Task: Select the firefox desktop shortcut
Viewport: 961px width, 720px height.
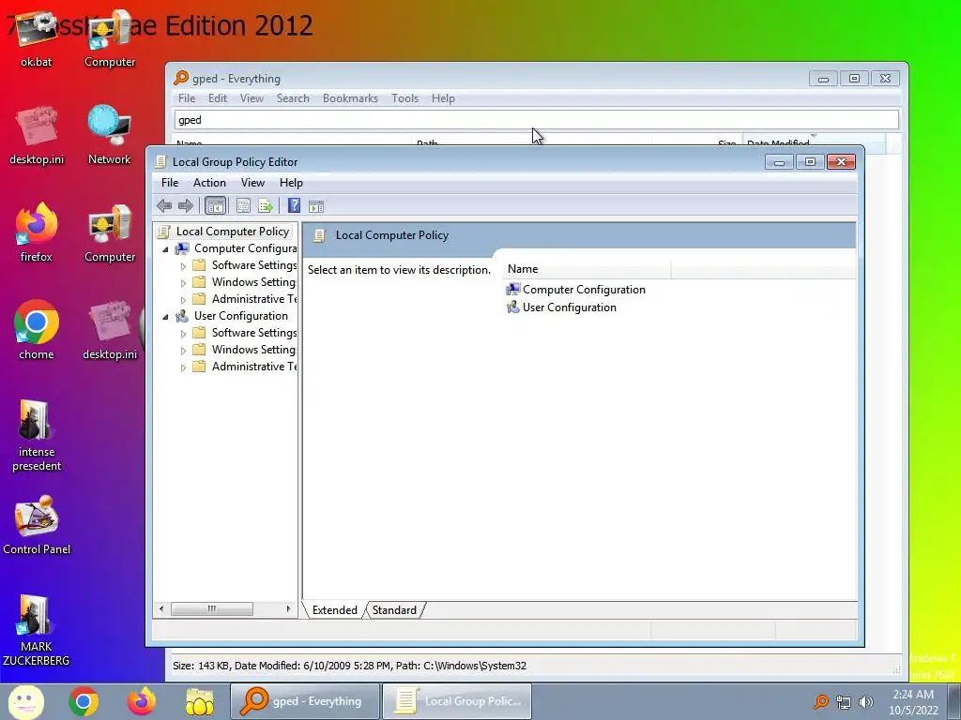Action: [37, 232]
